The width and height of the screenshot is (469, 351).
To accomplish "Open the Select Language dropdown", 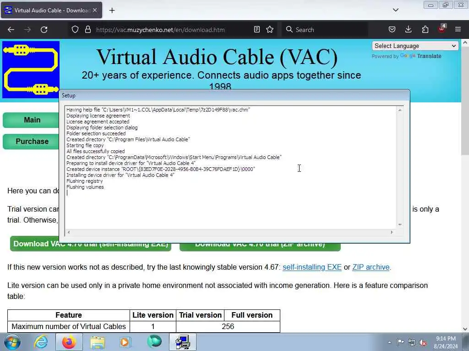I will click(x=415, y=46).
